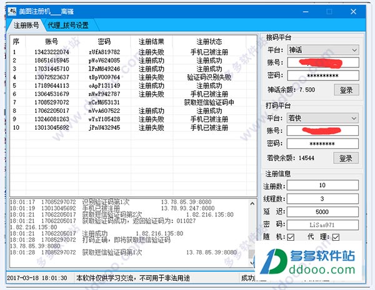The width and height of the screenshot is (375, 290).
Task: Open the 代理_拨号设置 tab
Action: (x=68, y=26)
